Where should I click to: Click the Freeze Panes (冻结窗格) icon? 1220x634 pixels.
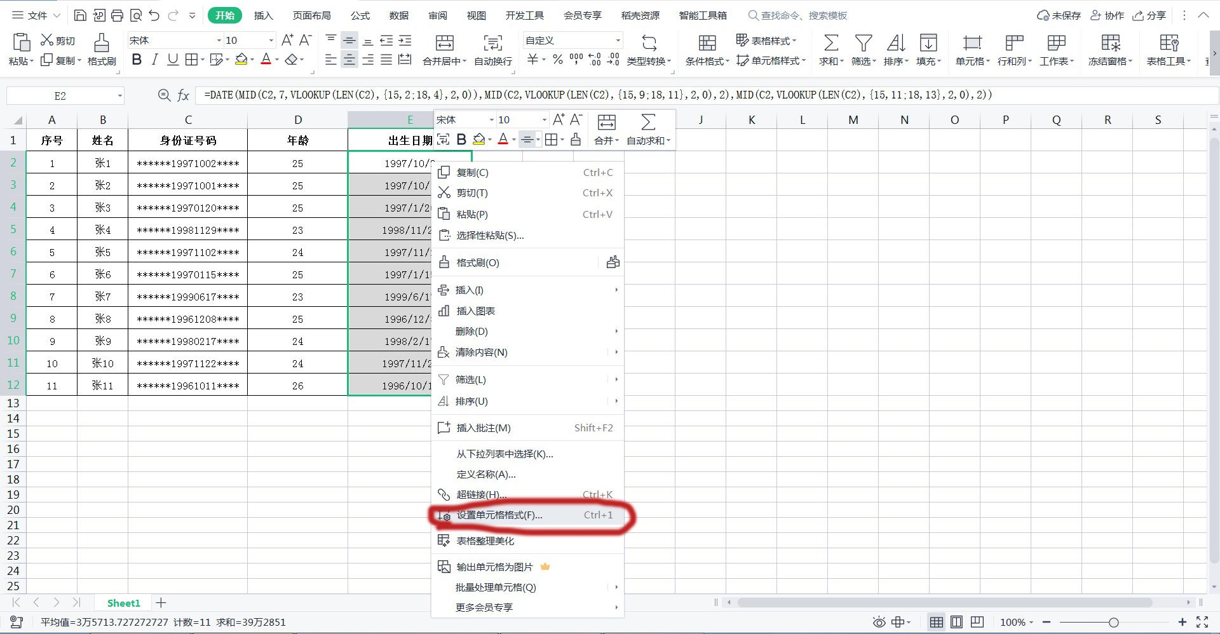1110,43
